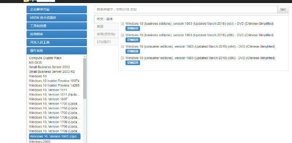Screen dimensions: 292x143
Task: Select Windows 10, Version 1511 without update
Action: (x=48, y=90)
